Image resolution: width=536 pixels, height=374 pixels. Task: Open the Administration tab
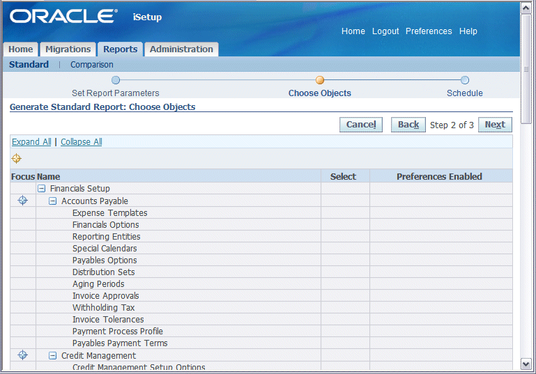tap(181, 49)
